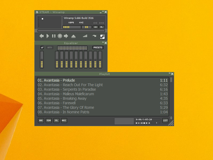Toggle windowshade mode in Playlist title bar
Viewport: 213px width, 160px height.
click(x=170, y=73)
